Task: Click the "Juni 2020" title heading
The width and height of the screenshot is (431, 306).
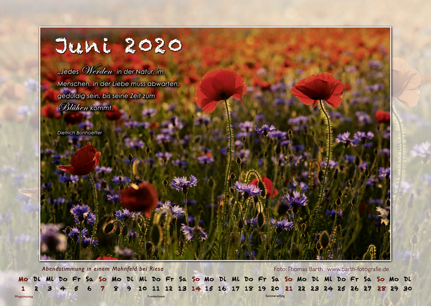Action: 119,46
